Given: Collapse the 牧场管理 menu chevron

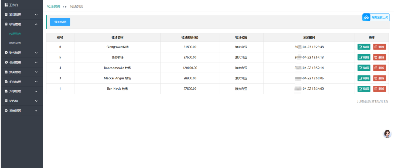Looking at the screenshot, I should click(x=36, y=24).
